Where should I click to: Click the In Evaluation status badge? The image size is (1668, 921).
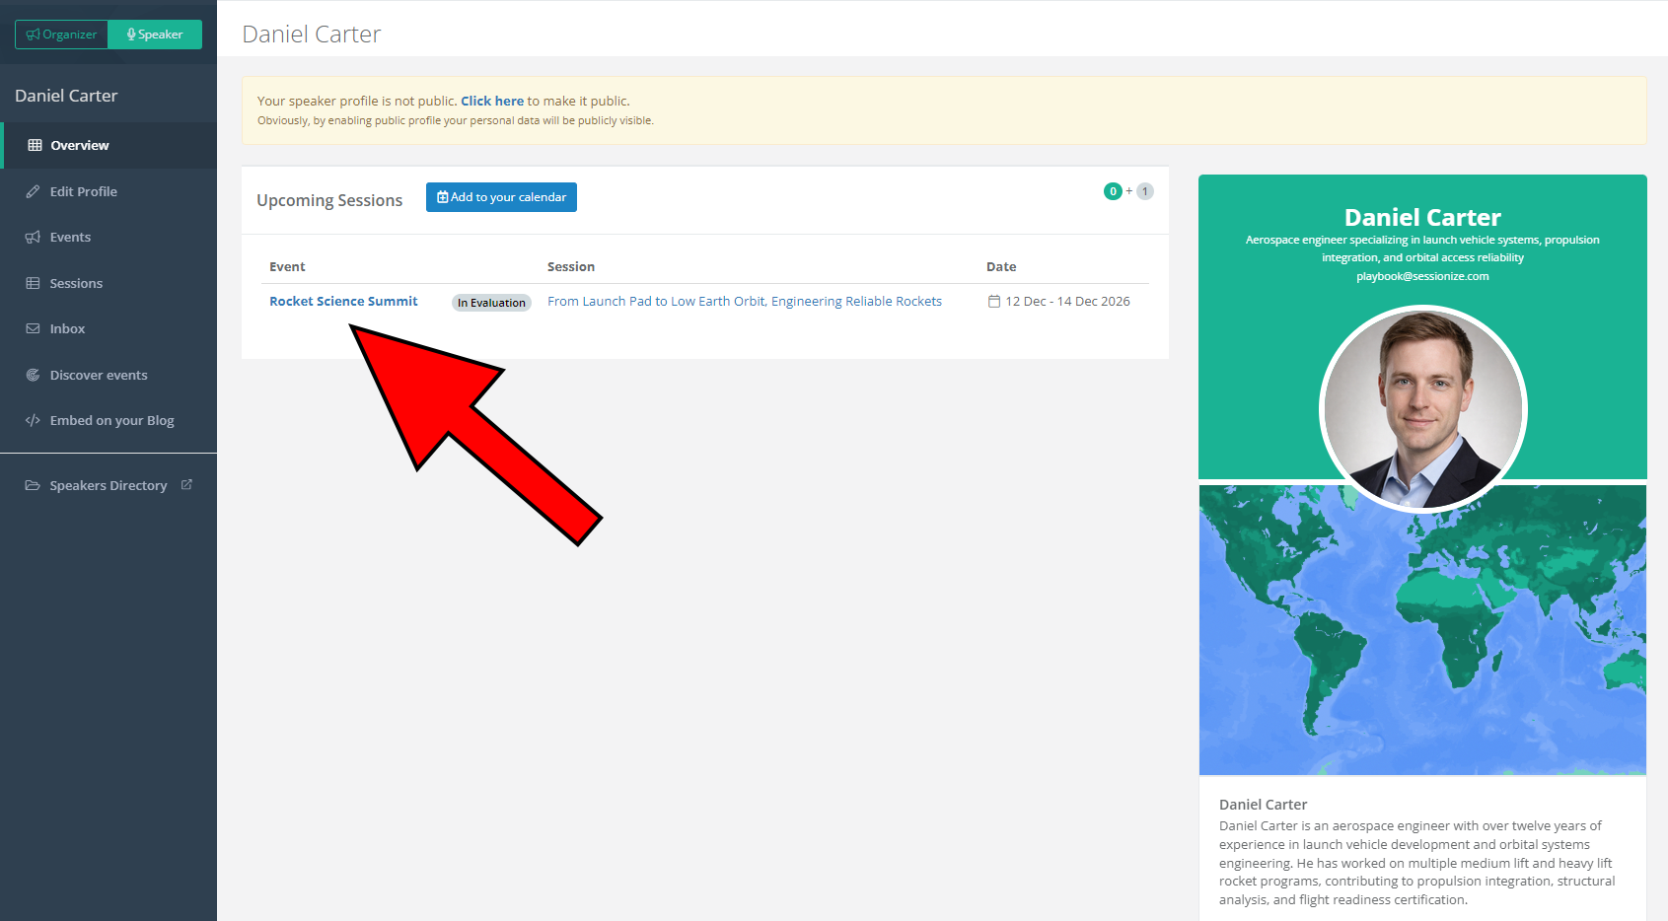coord(491,303)
